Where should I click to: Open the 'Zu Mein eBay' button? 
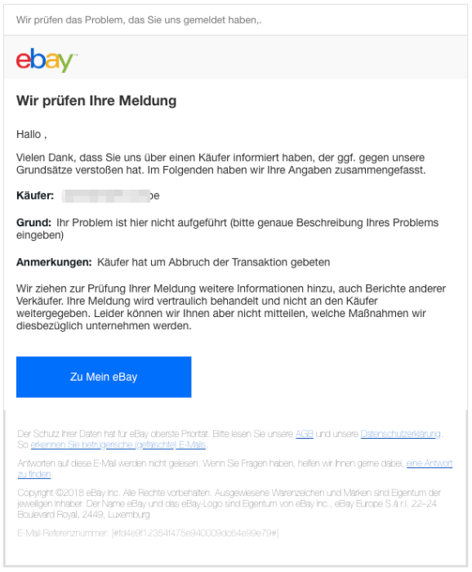click(x=104, y=377)
